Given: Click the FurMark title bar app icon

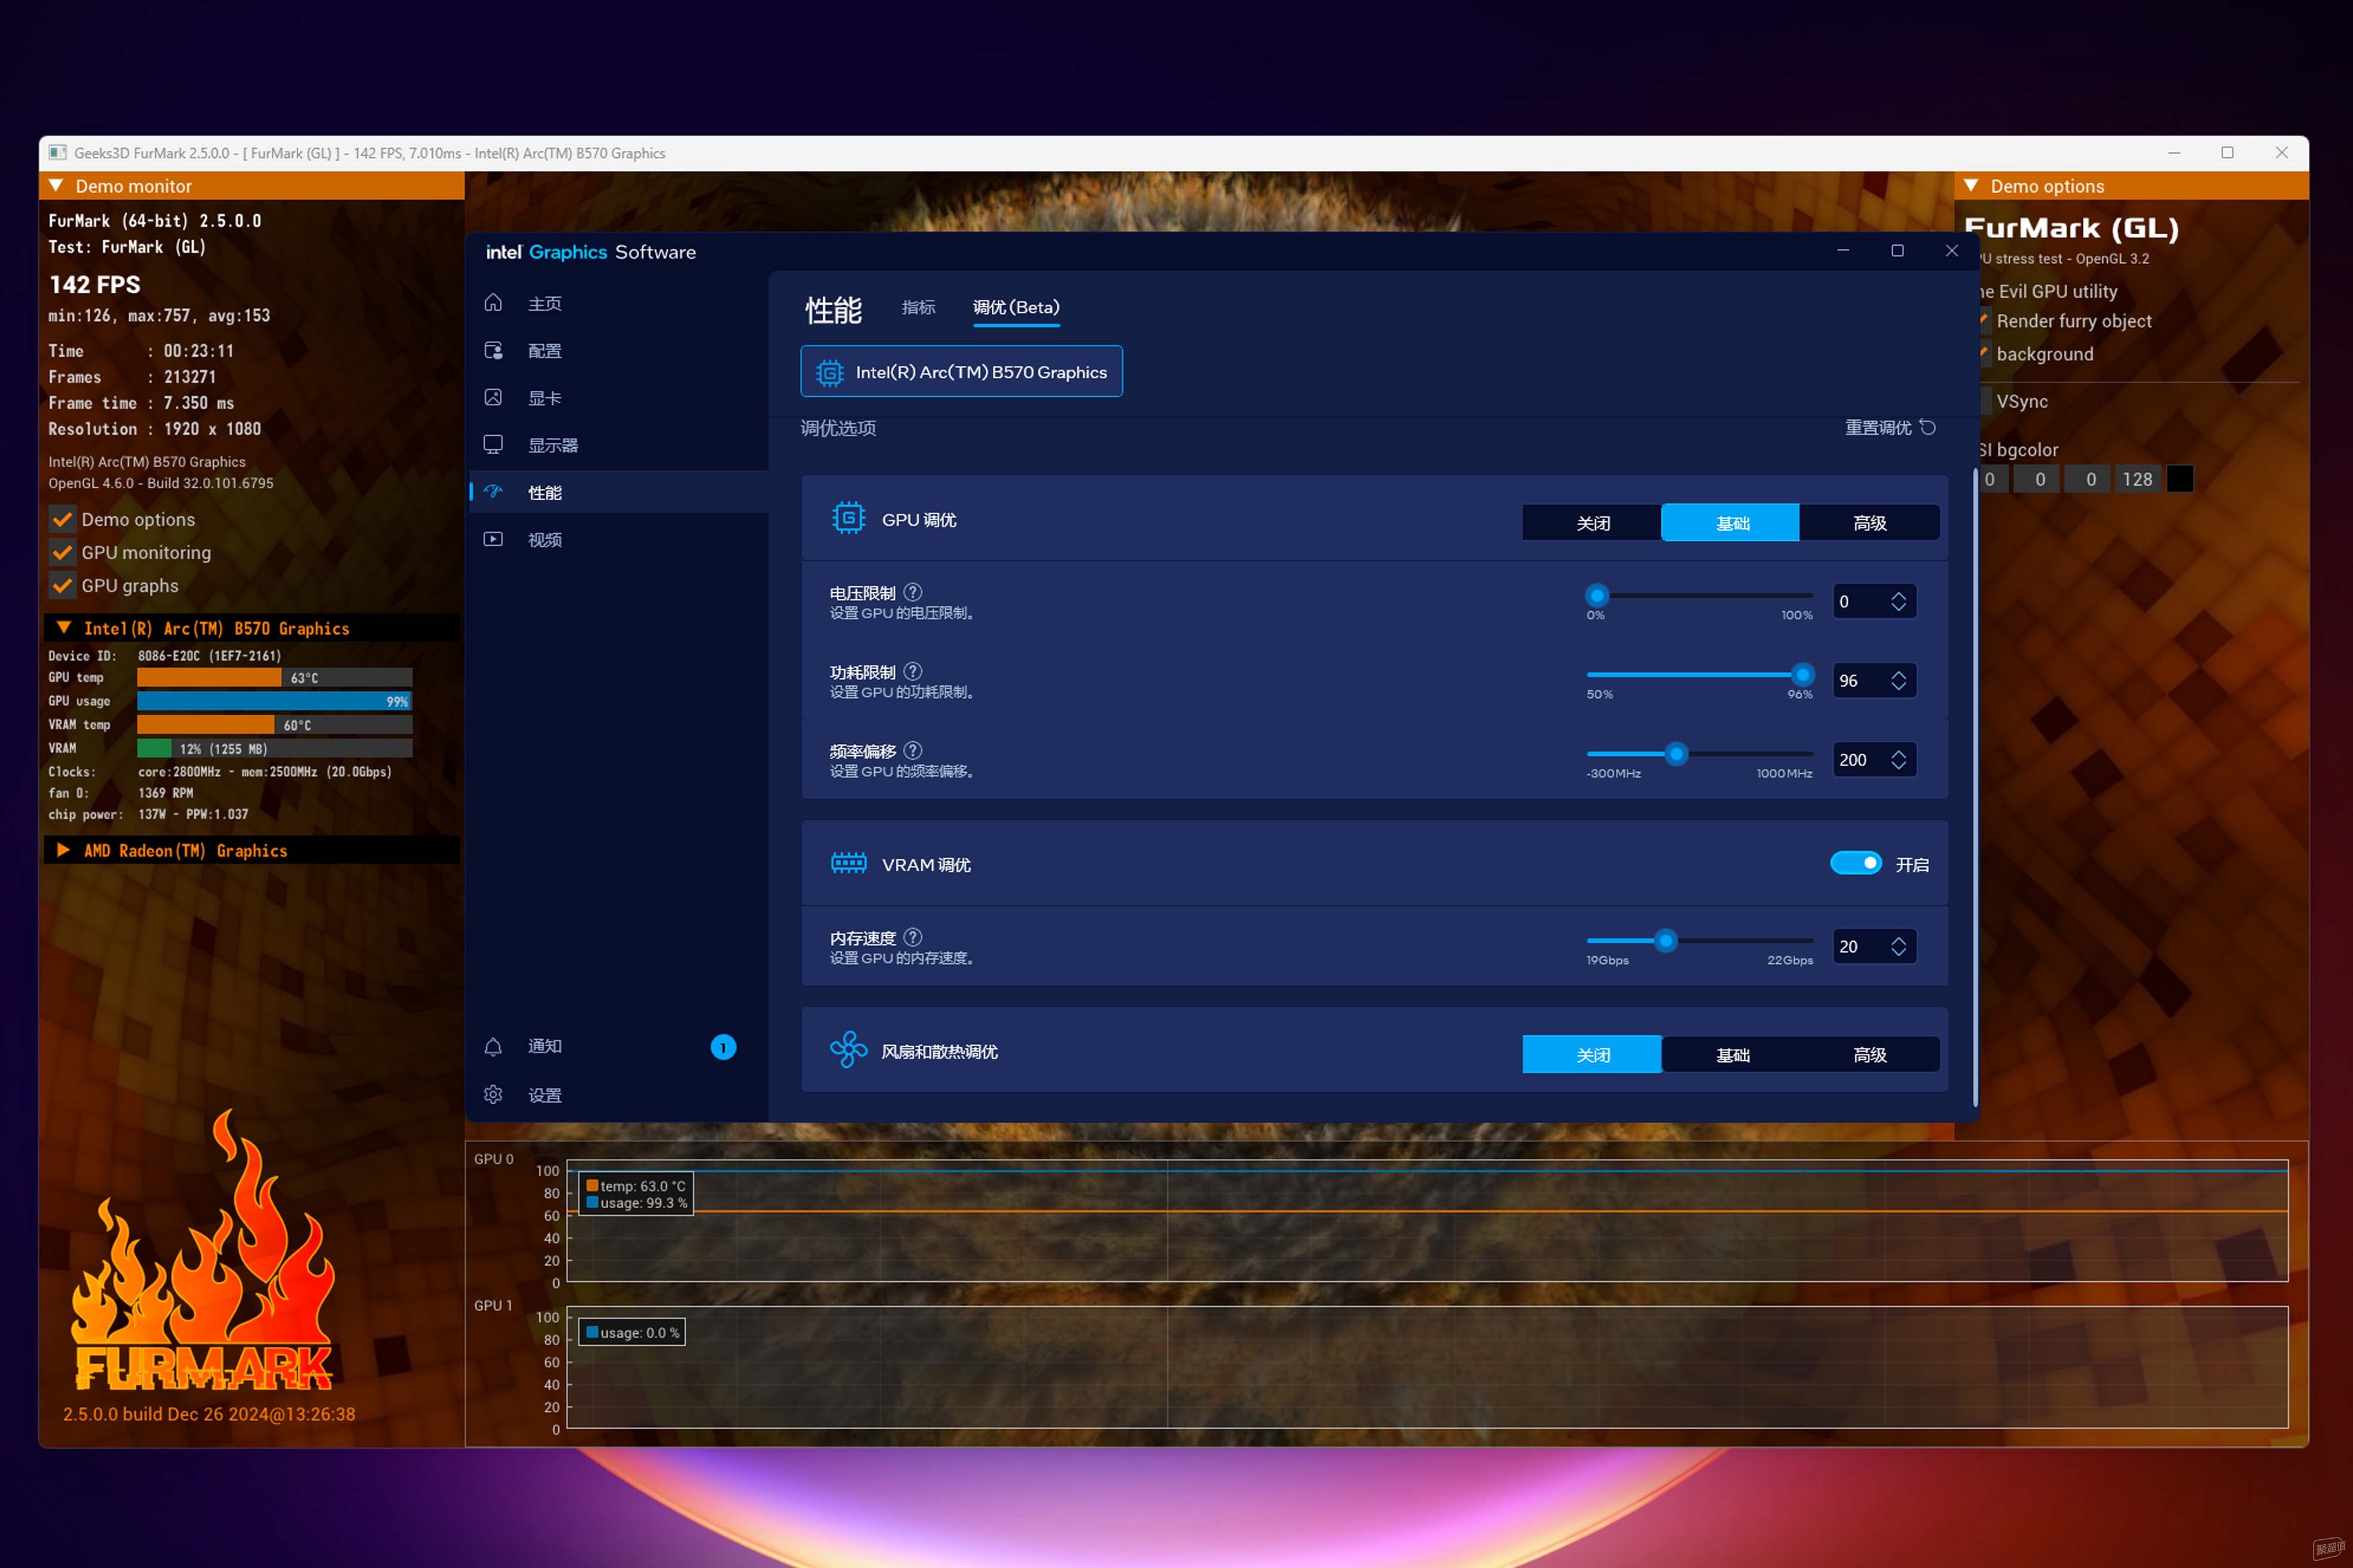Looking at the screenshot, I should 57,153.
